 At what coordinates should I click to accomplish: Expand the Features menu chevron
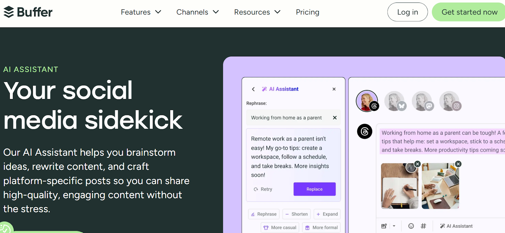[x=158, y=12]
